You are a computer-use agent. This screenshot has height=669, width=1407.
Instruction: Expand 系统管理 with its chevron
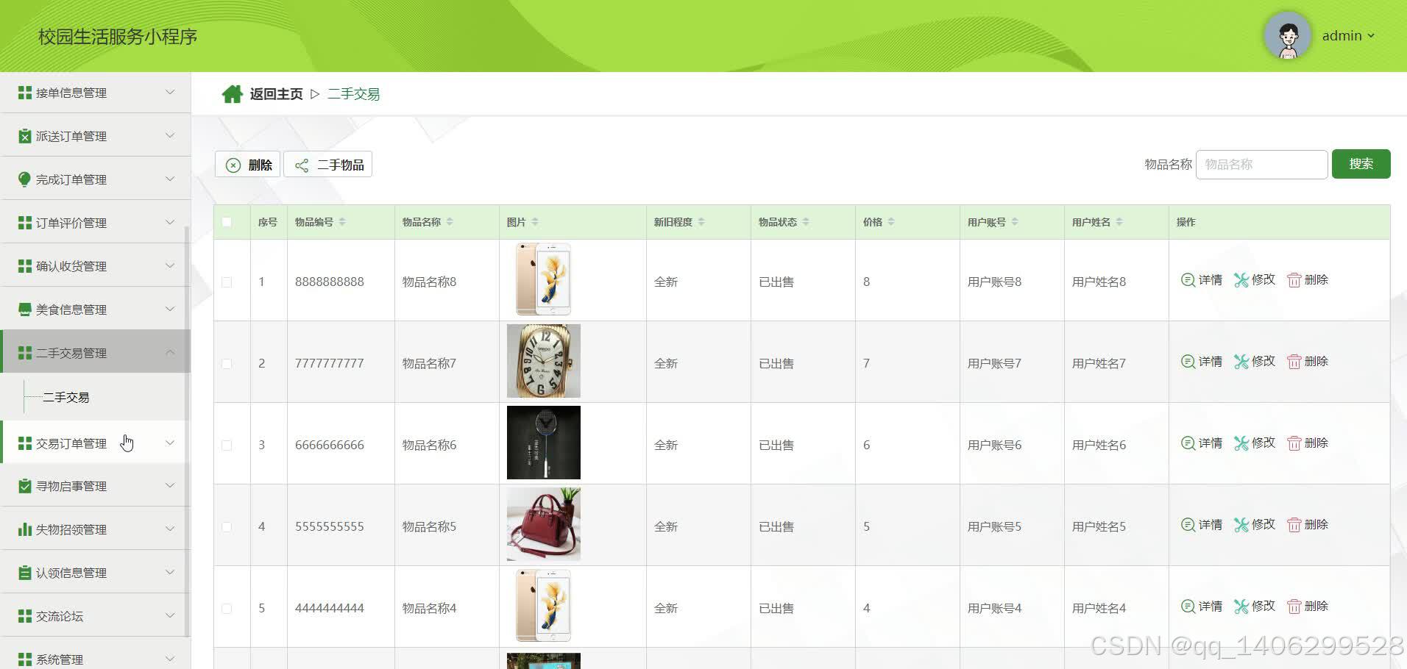170,659
